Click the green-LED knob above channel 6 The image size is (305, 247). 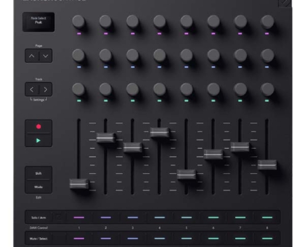pos(213,89)
